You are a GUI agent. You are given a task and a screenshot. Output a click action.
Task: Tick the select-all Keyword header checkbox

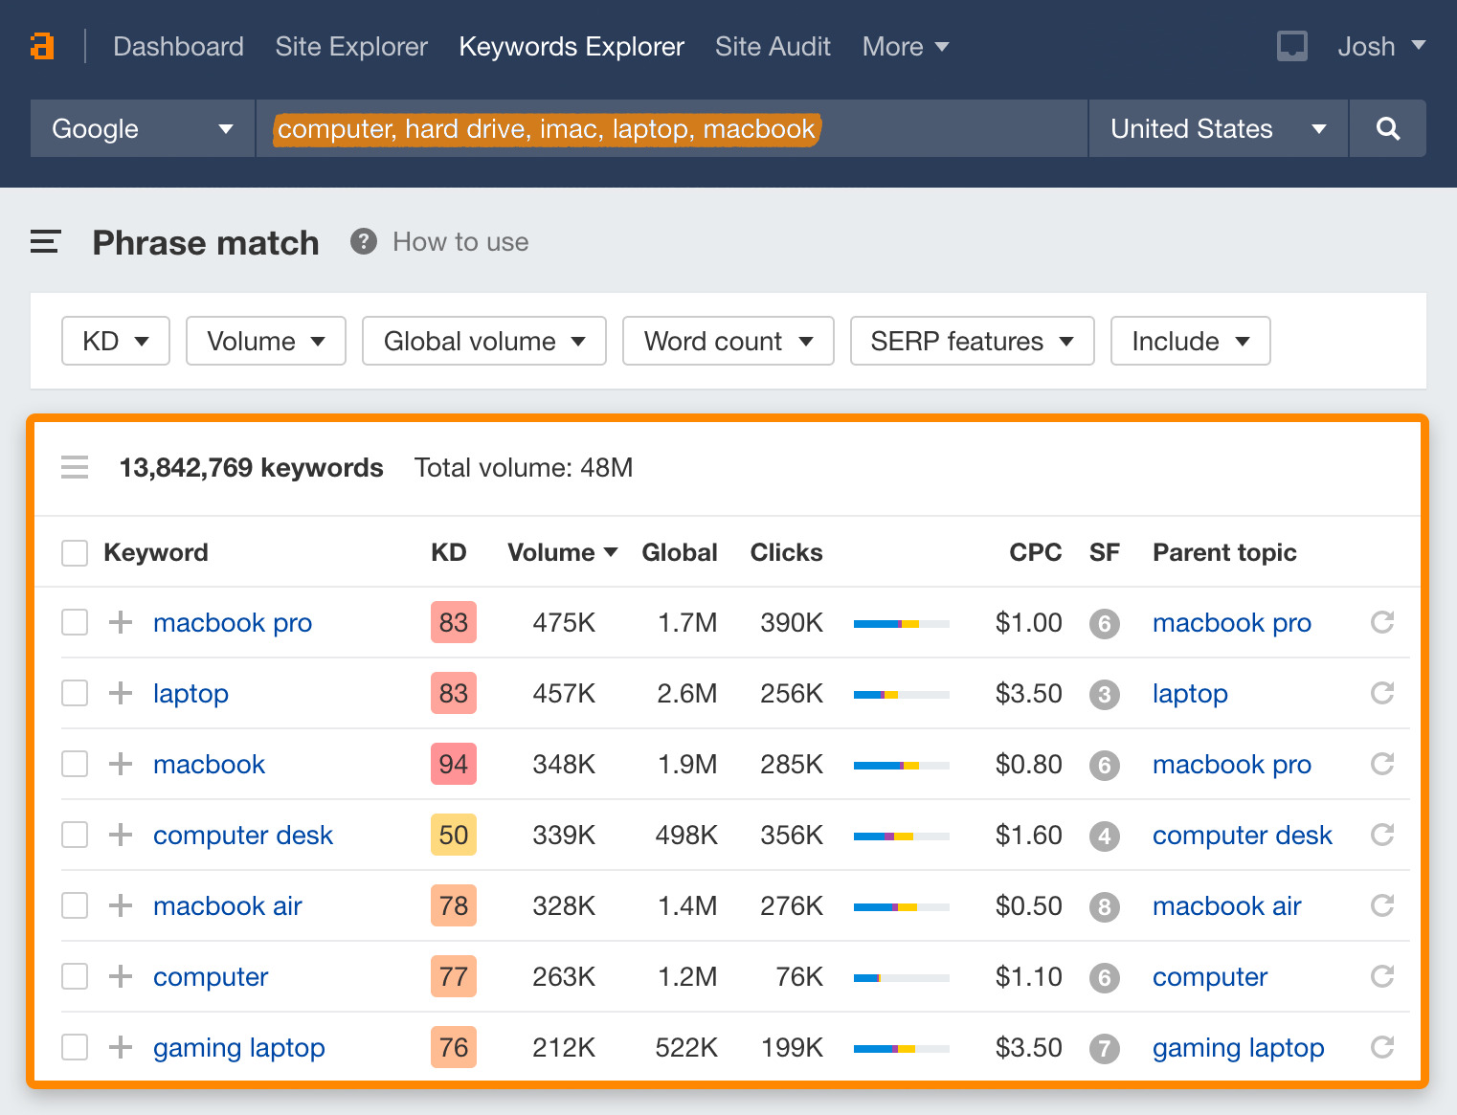[75, 552]
